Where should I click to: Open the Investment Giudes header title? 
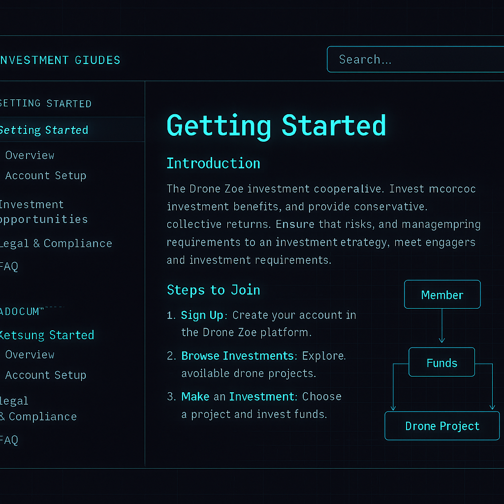60,60
